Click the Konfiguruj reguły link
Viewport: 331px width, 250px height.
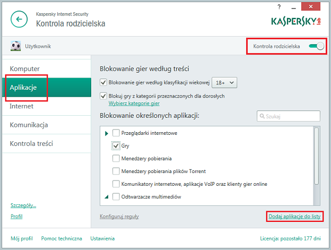[119, 217]
